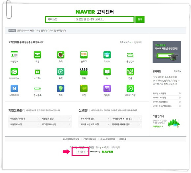Click the green 검색 search button
This screenshot has width=191, height=173.
(140, 19)
